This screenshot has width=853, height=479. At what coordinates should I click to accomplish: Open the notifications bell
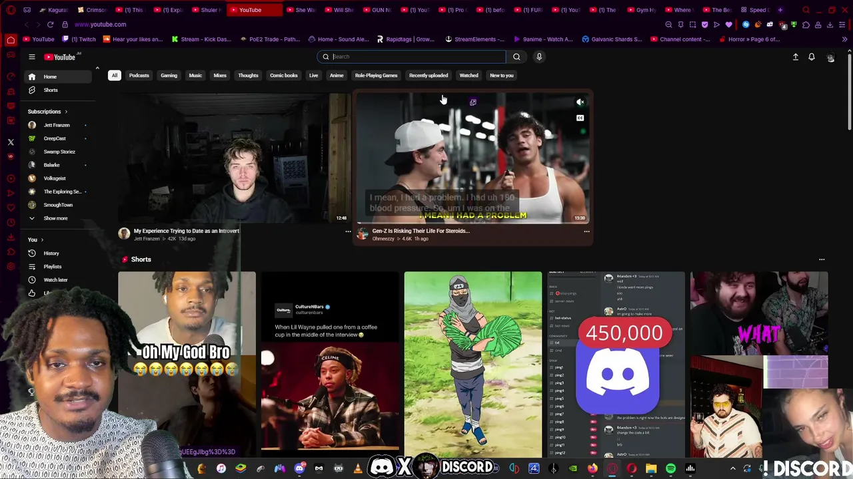click(x=812, y=57)
